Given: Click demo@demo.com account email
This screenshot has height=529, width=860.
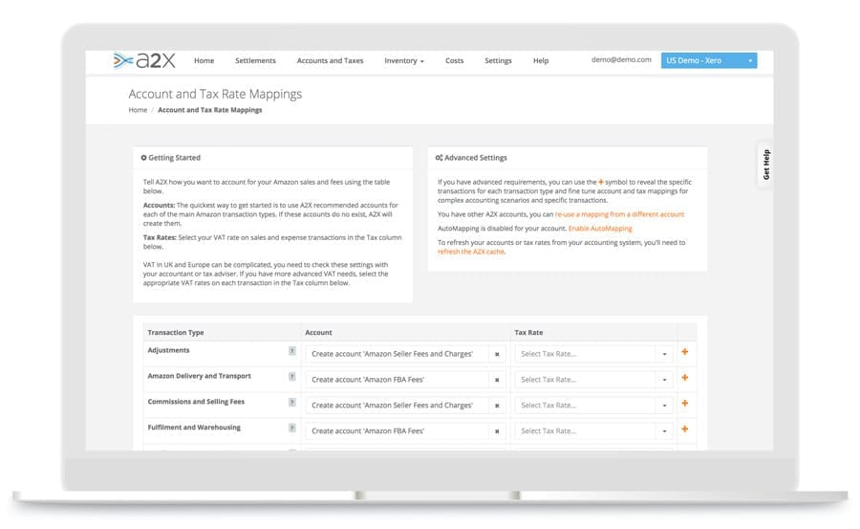Looking at the screenshot, I should (621, 59).
